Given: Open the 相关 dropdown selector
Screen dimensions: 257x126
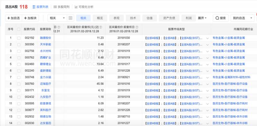Looking at the screenshot, I should coord(57,18).
